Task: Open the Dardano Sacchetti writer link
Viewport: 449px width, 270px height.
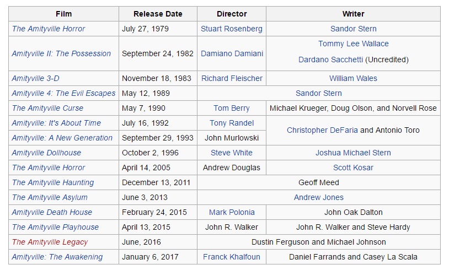Action: [x=331, y=60]
